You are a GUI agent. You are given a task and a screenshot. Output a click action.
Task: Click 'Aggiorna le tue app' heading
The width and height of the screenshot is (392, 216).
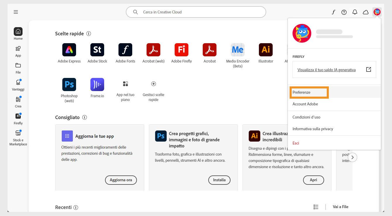(x=94, y=136)
